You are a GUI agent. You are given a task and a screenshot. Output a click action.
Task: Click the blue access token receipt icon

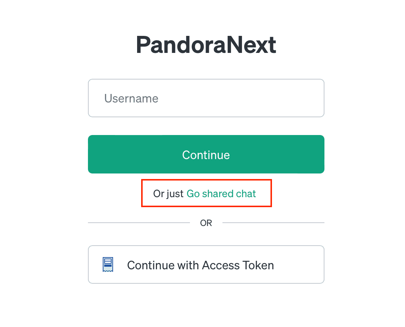(x=108, y=264)
